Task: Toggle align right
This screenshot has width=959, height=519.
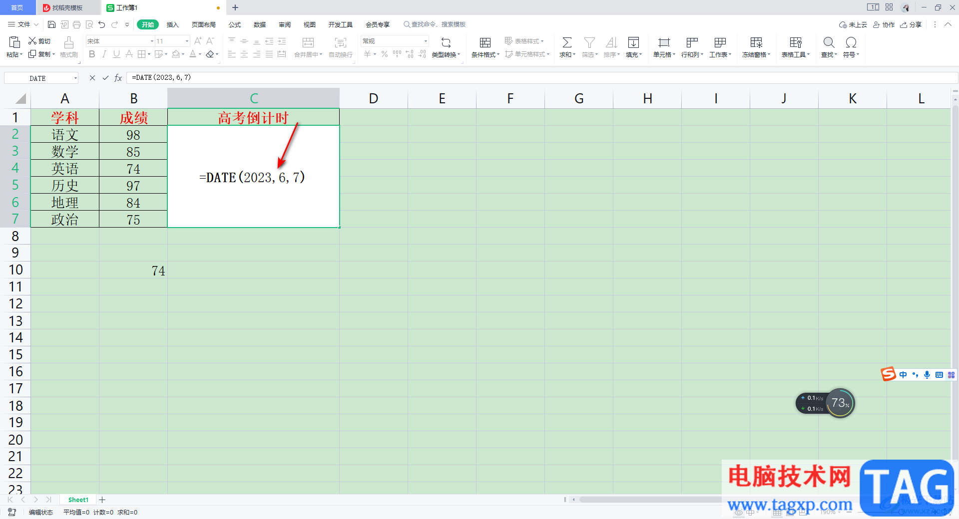Action: 257,54
